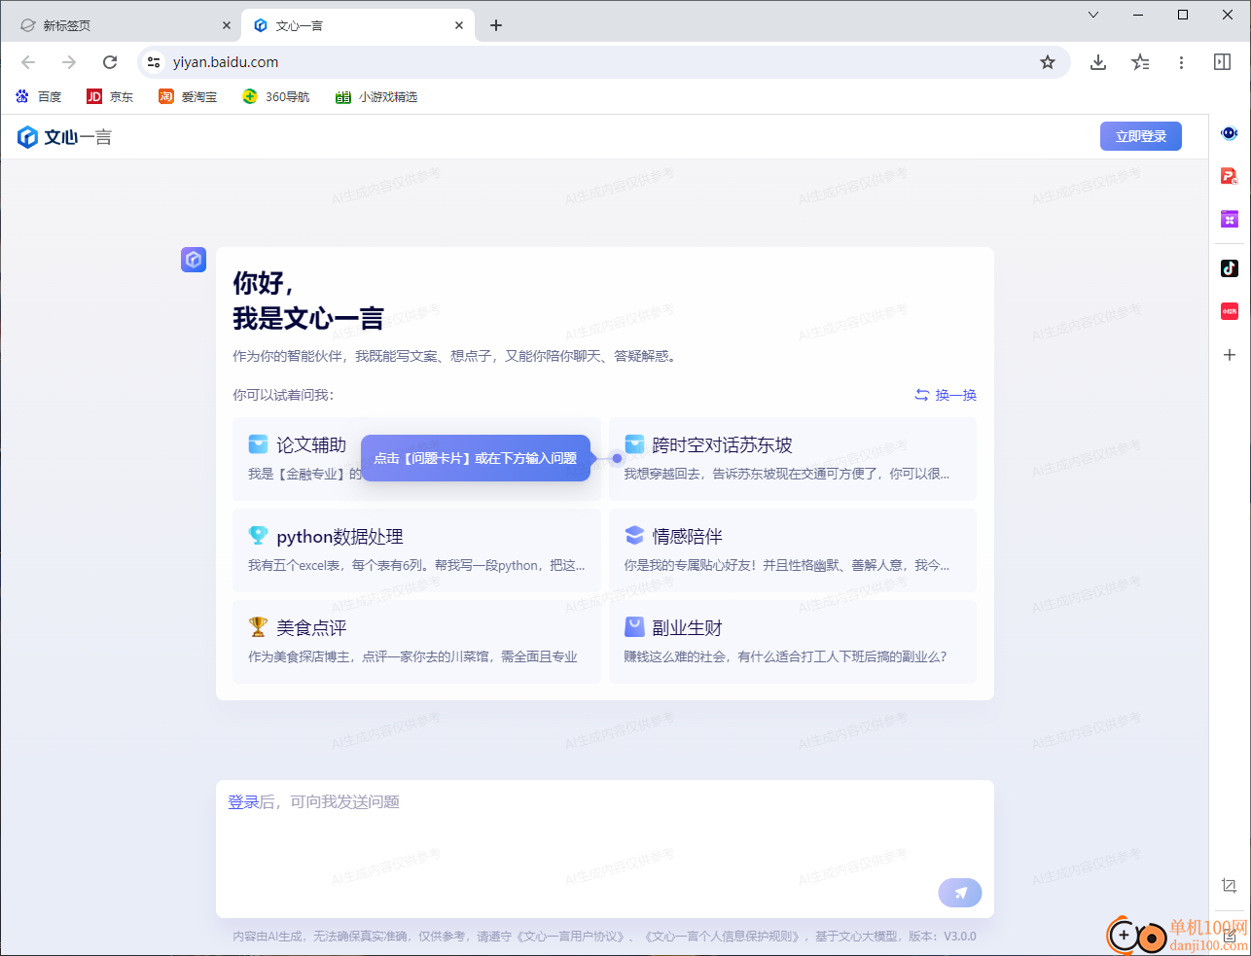Click the 立即登录 login button
The height and width of the screenshot is (956, 1251).
click(1140, 136)
